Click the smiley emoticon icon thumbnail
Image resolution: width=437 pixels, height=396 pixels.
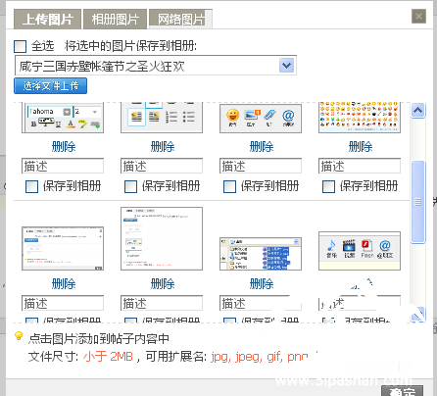(x=233, y=116)
